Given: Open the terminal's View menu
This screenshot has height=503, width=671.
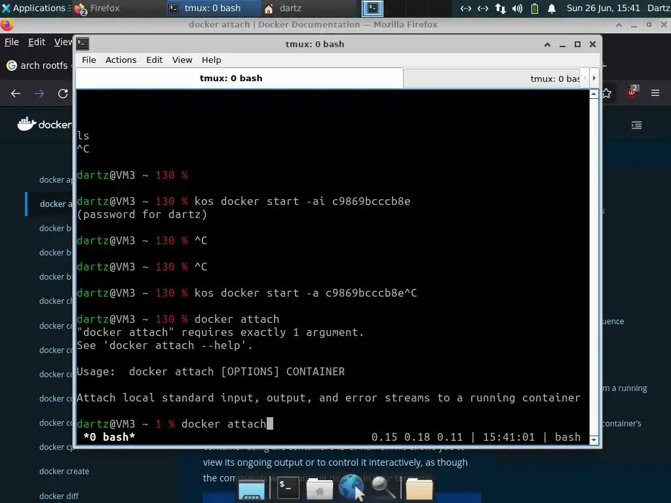Looking at the screenshot, I should (x=182, y=60).
